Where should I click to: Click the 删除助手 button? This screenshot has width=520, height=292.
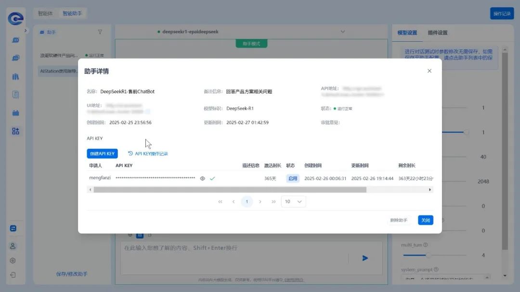tap(399, 220)
